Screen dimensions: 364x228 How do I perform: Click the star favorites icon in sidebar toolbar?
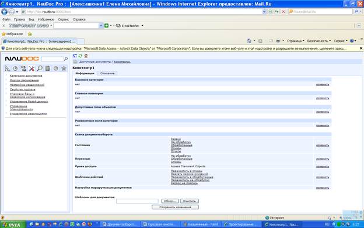64,68
